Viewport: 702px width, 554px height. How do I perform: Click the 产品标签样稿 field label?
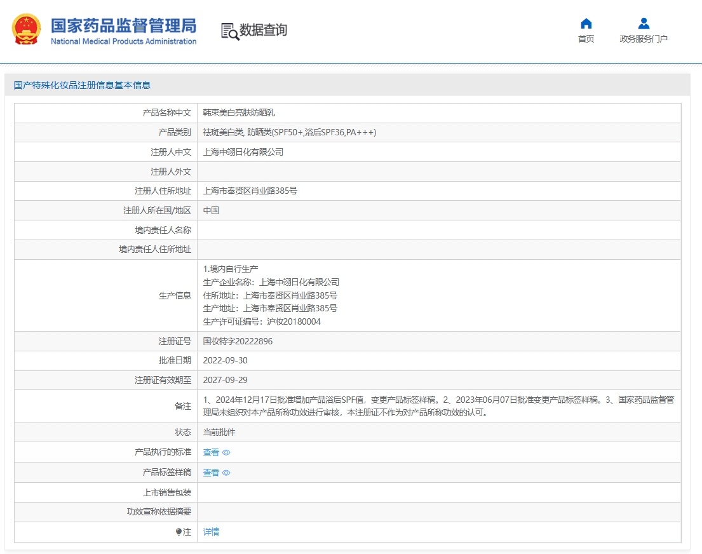click(x=167, y=473)
